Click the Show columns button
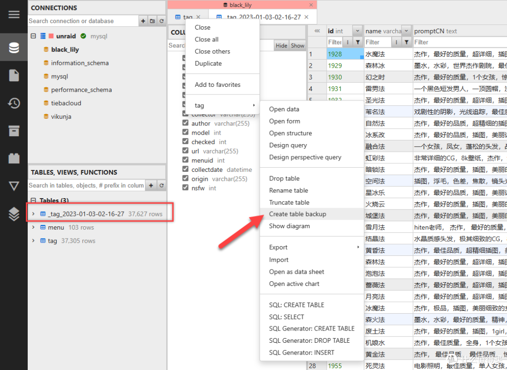The height and width of the screenshot is (370, 507). click(298, 46)
